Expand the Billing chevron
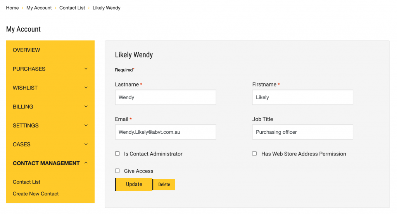397x214 pixels. [x=86, y=107]
